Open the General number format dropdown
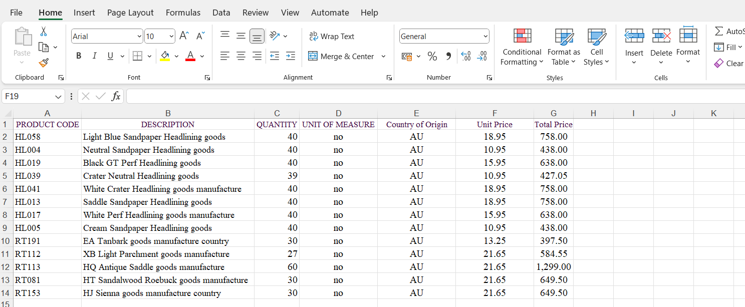Image resolution: width=745 pixels, height=307 pixels. [485, 36]
